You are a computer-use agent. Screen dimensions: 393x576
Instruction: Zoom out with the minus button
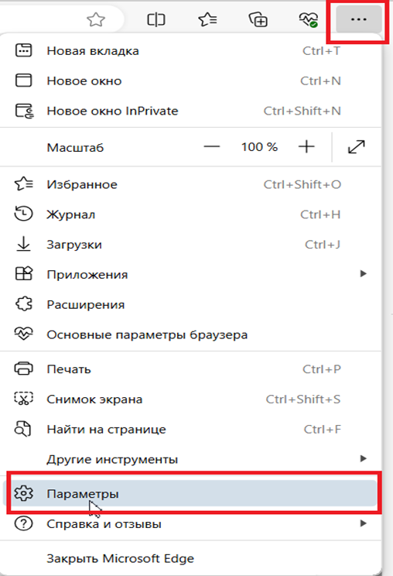(212, 147)
